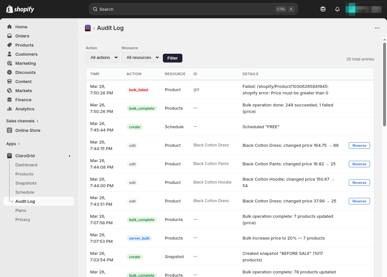Click the more actions ellipsis near Audit Log
Screen dimensions: 387x277
[x=377, y=28]
